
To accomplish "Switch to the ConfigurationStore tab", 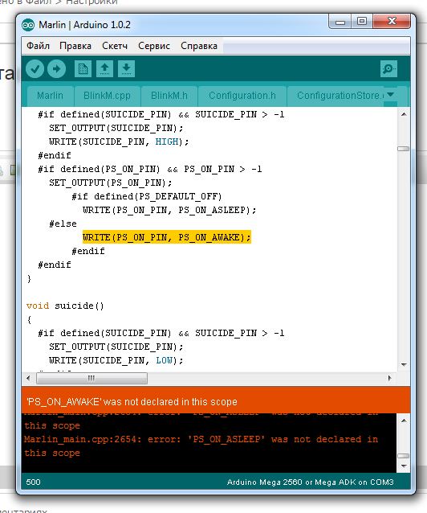I will tap(340, 96).
